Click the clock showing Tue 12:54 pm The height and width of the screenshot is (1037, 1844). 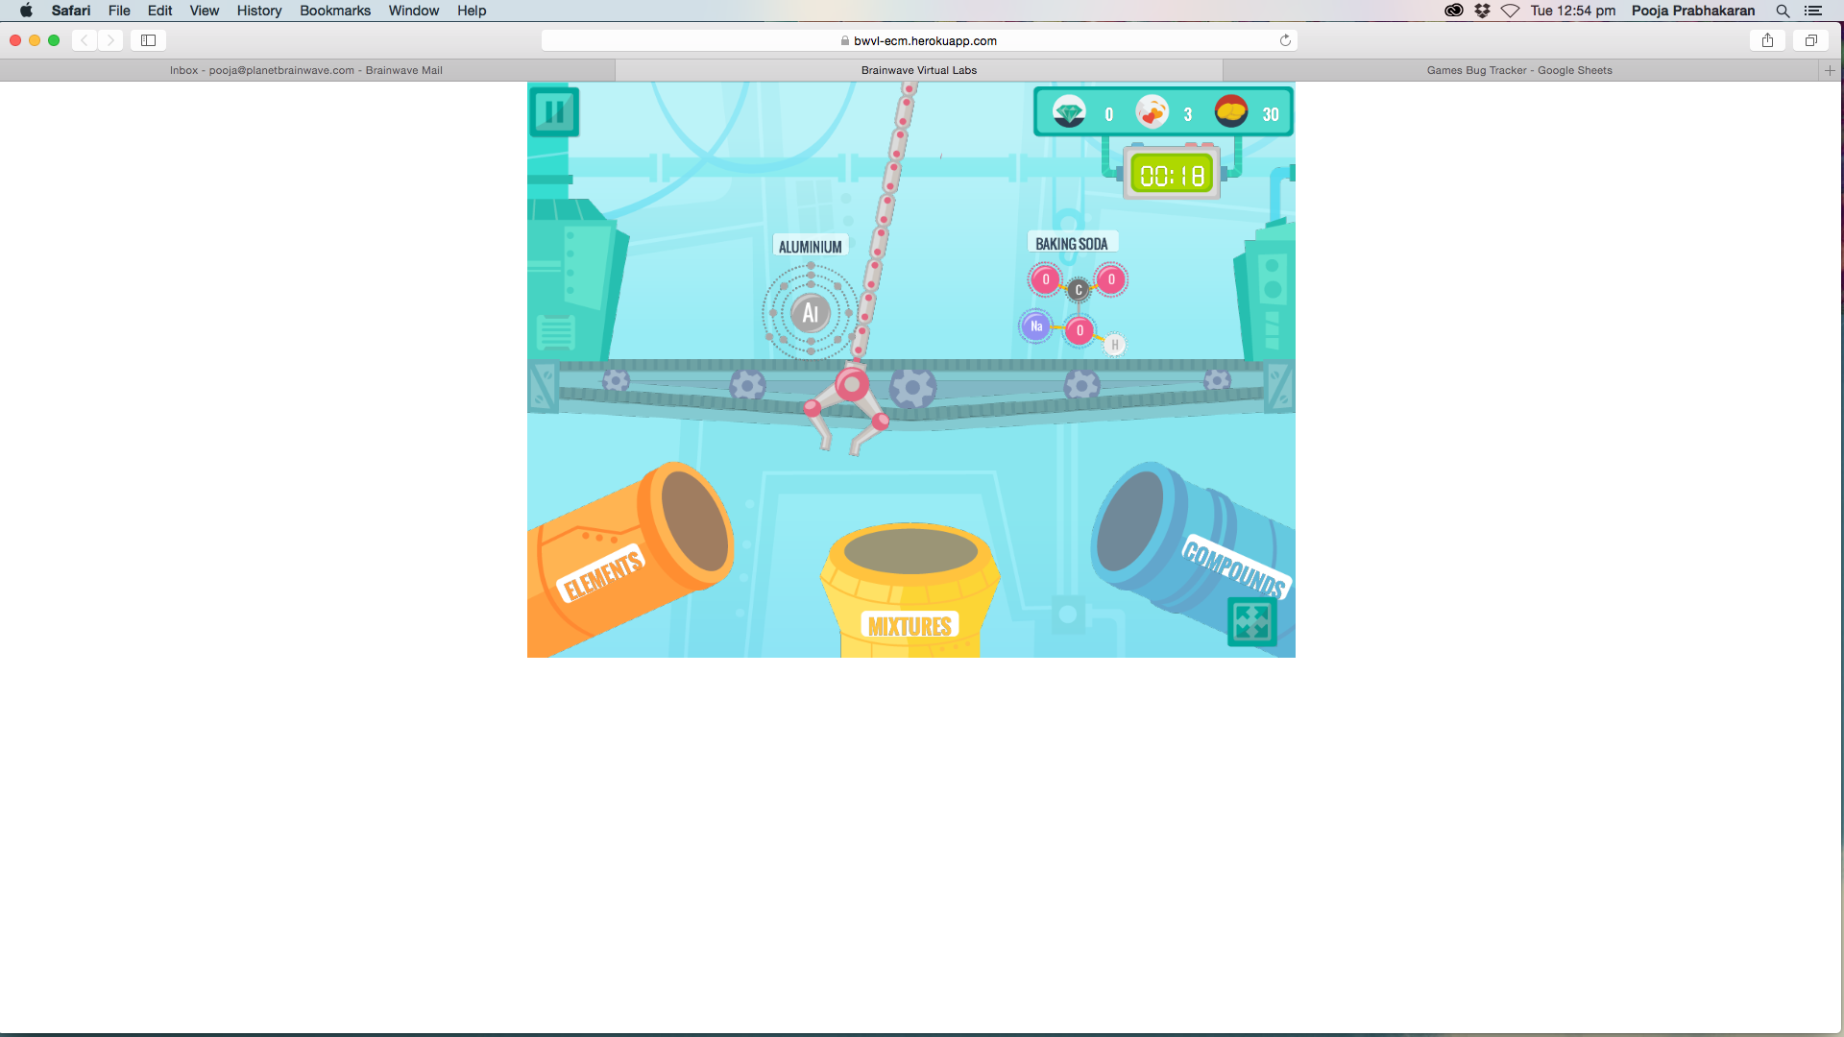(x=1572, y=11)
